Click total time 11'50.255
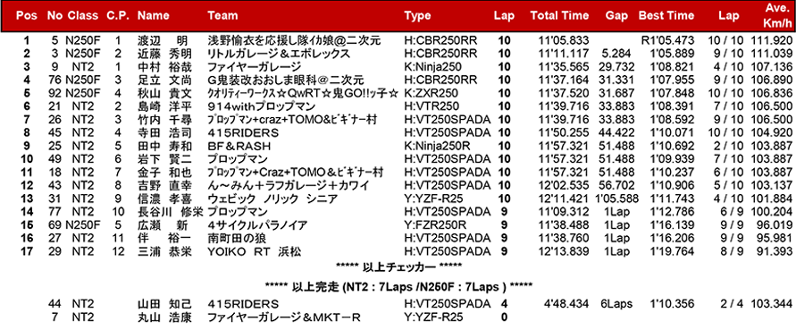 pos(564,132)
